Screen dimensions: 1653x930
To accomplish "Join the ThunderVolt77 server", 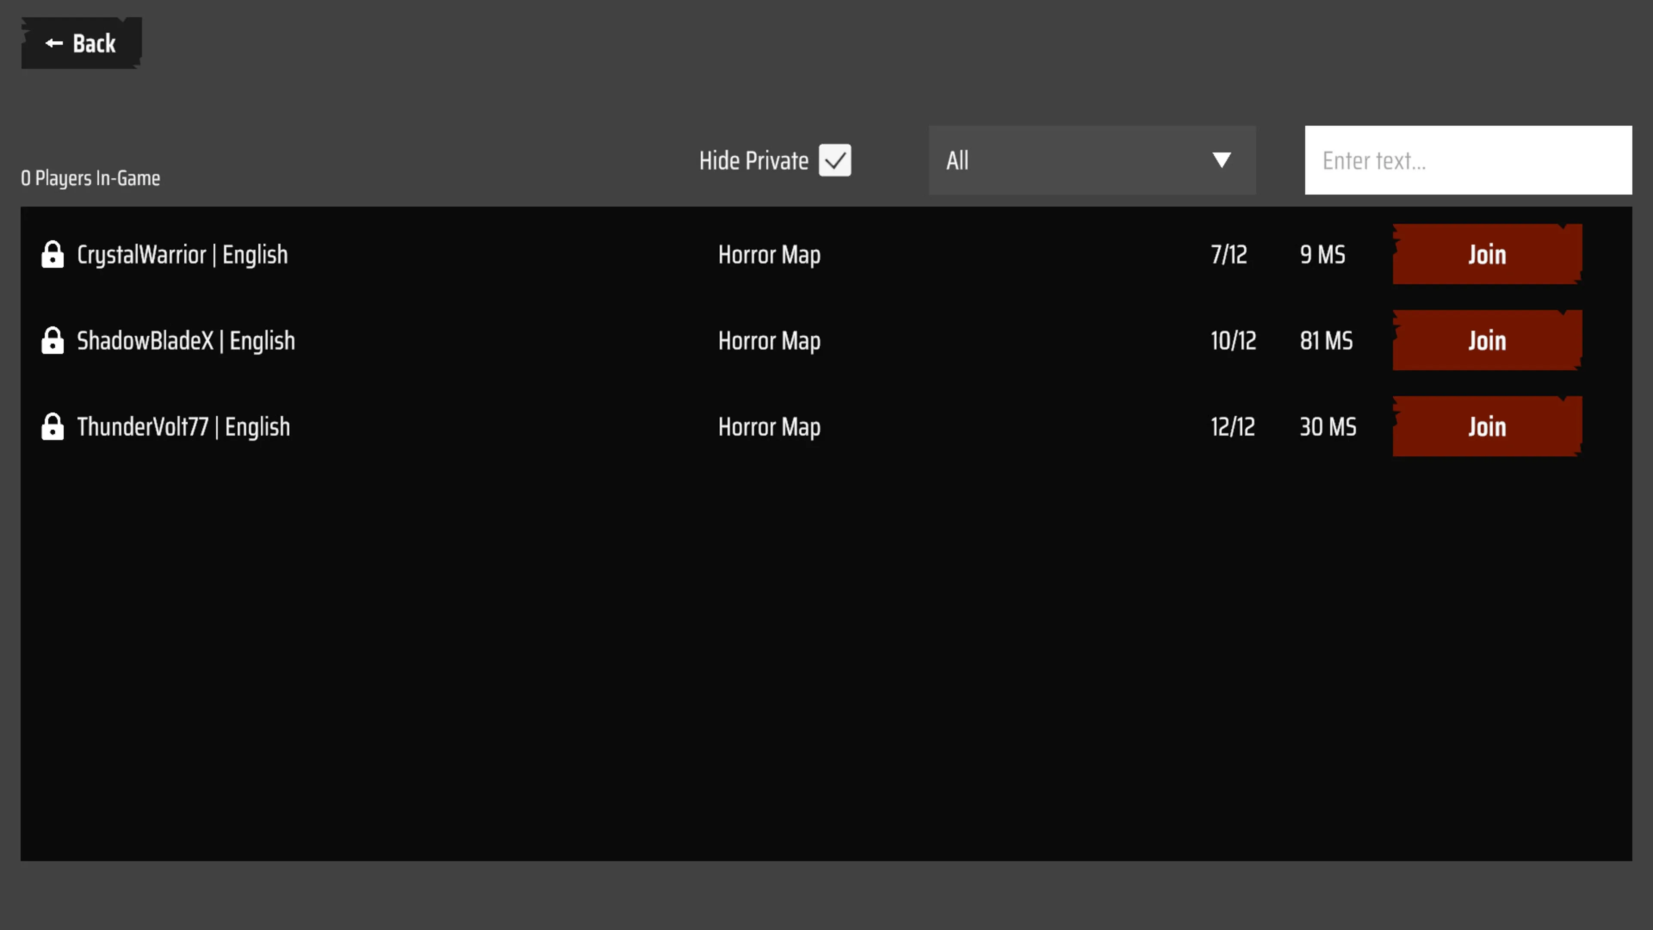I will (1486, 427).
